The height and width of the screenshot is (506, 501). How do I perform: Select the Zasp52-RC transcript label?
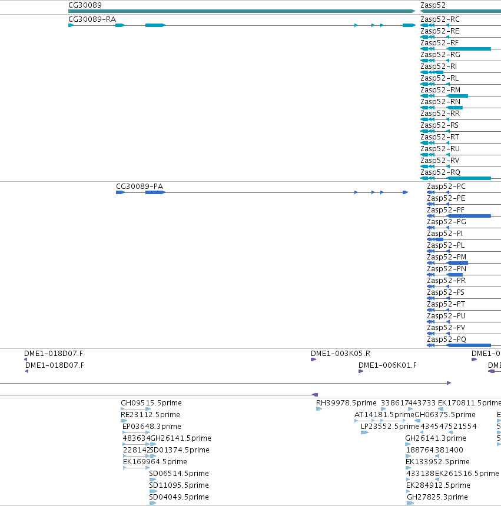pos(440,19)
